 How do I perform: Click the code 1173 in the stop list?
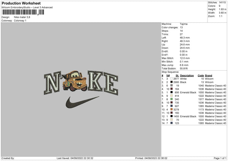(x=201, y=110)
